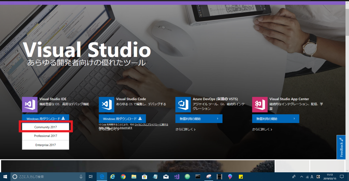
Task: Open Microsoft Store from the taskbar
Action: click(144, 177)
